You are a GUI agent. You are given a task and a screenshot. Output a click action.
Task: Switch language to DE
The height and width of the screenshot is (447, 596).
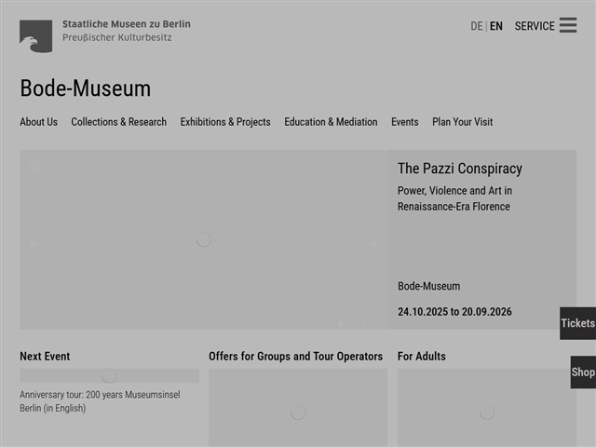tap(476, 26)
